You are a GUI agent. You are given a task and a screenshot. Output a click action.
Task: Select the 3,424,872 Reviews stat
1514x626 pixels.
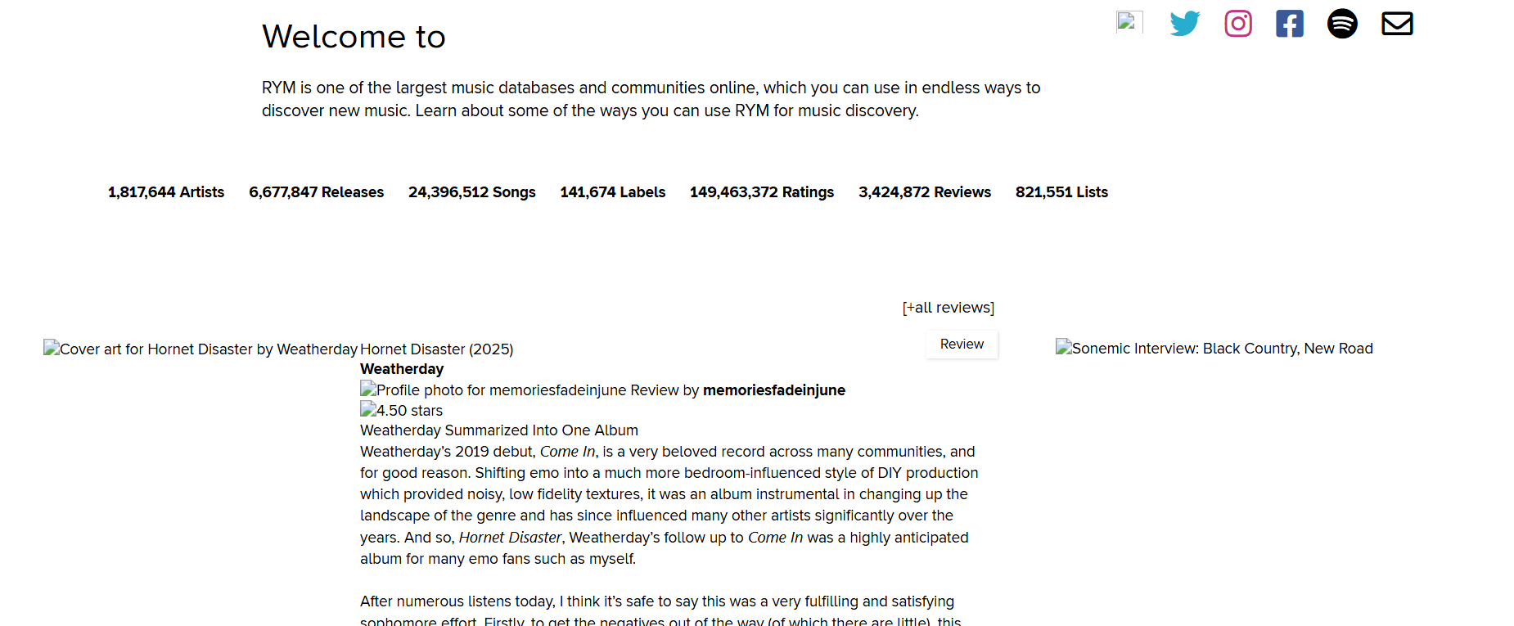coord(925,192)
